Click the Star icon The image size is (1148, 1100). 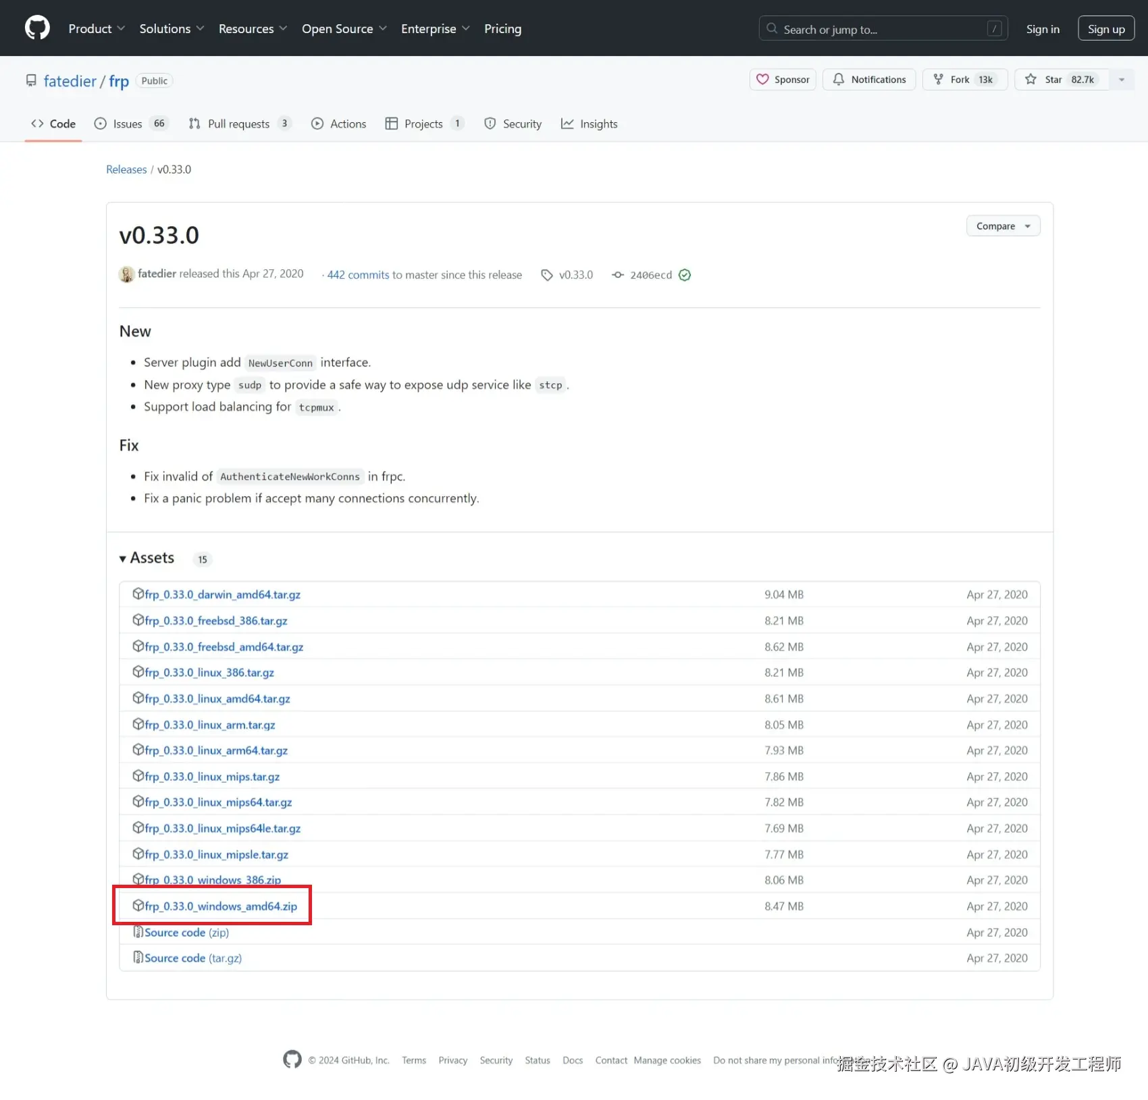coord(1030,79)
